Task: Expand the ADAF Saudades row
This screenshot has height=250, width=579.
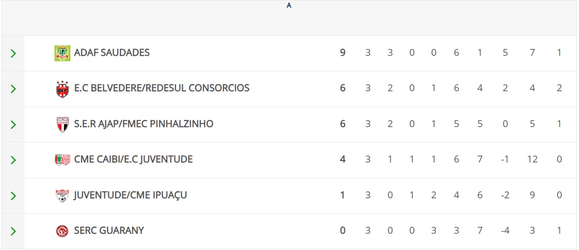Action: pyautogui.click(x=13, y=53)
